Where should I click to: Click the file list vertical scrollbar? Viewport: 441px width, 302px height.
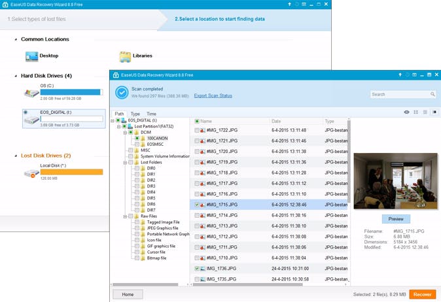point(349,161)
